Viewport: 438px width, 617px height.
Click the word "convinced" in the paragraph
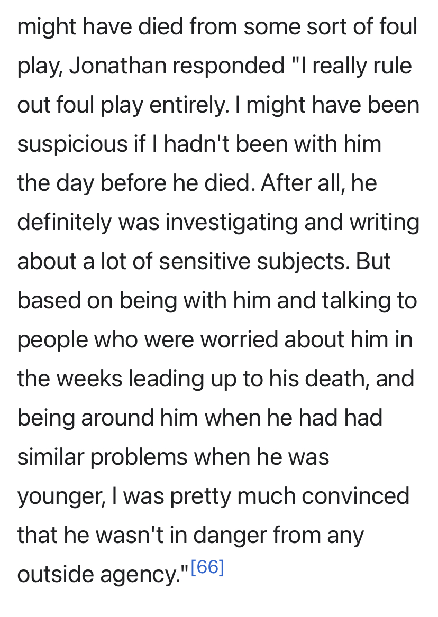click(356, 496)
